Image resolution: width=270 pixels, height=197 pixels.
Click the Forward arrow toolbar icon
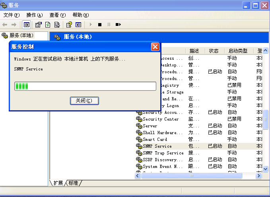(14, 25)
